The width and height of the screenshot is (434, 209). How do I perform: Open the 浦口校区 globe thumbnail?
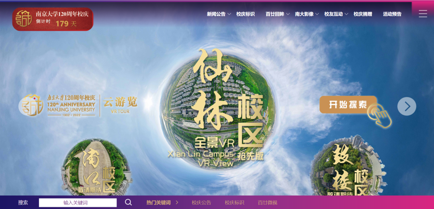96,167
